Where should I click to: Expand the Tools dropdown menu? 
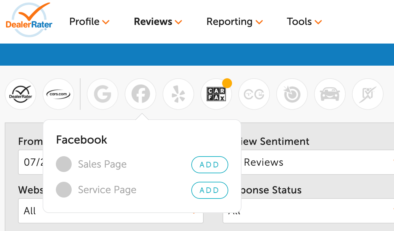tap(304, 22)
